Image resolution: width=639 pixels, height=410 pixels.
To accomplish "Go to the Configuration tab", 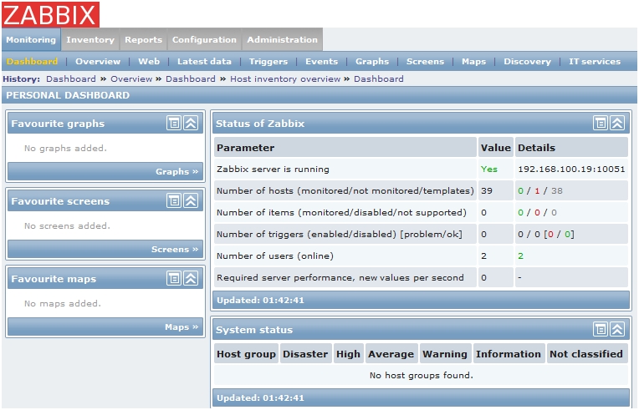I will (x=204, y=39).
